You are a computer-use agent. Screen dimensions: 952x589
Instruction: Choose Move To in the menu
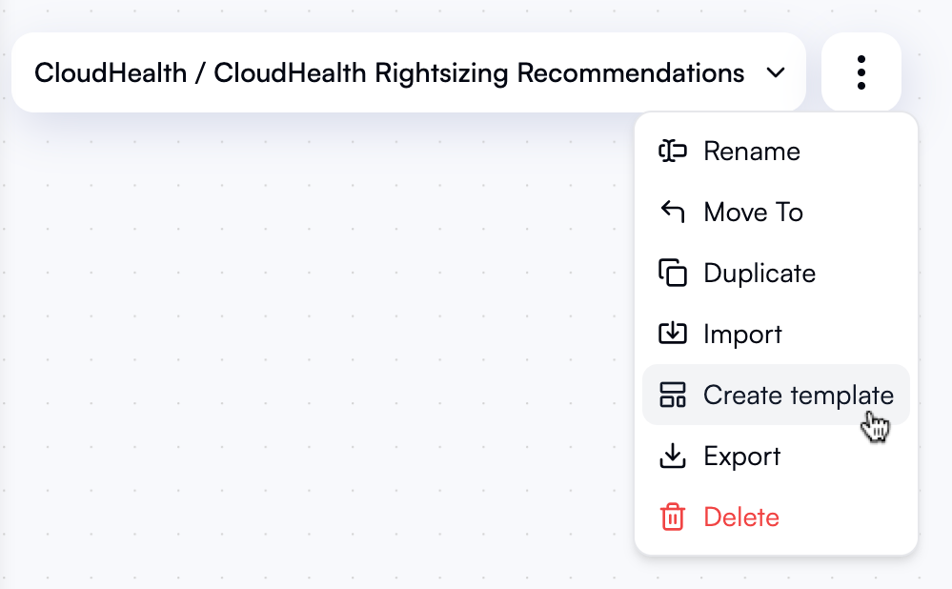(x=753, y=212)
